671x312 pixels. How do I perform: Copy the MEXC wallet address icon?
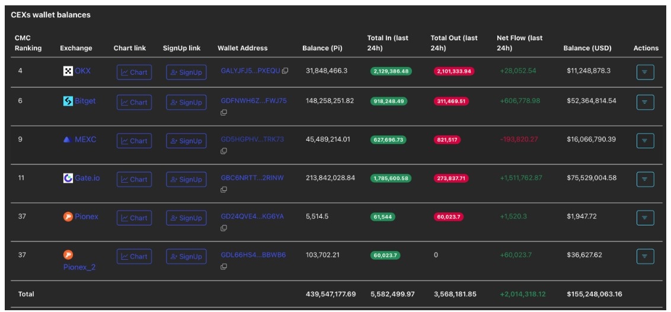click(223, 151)
